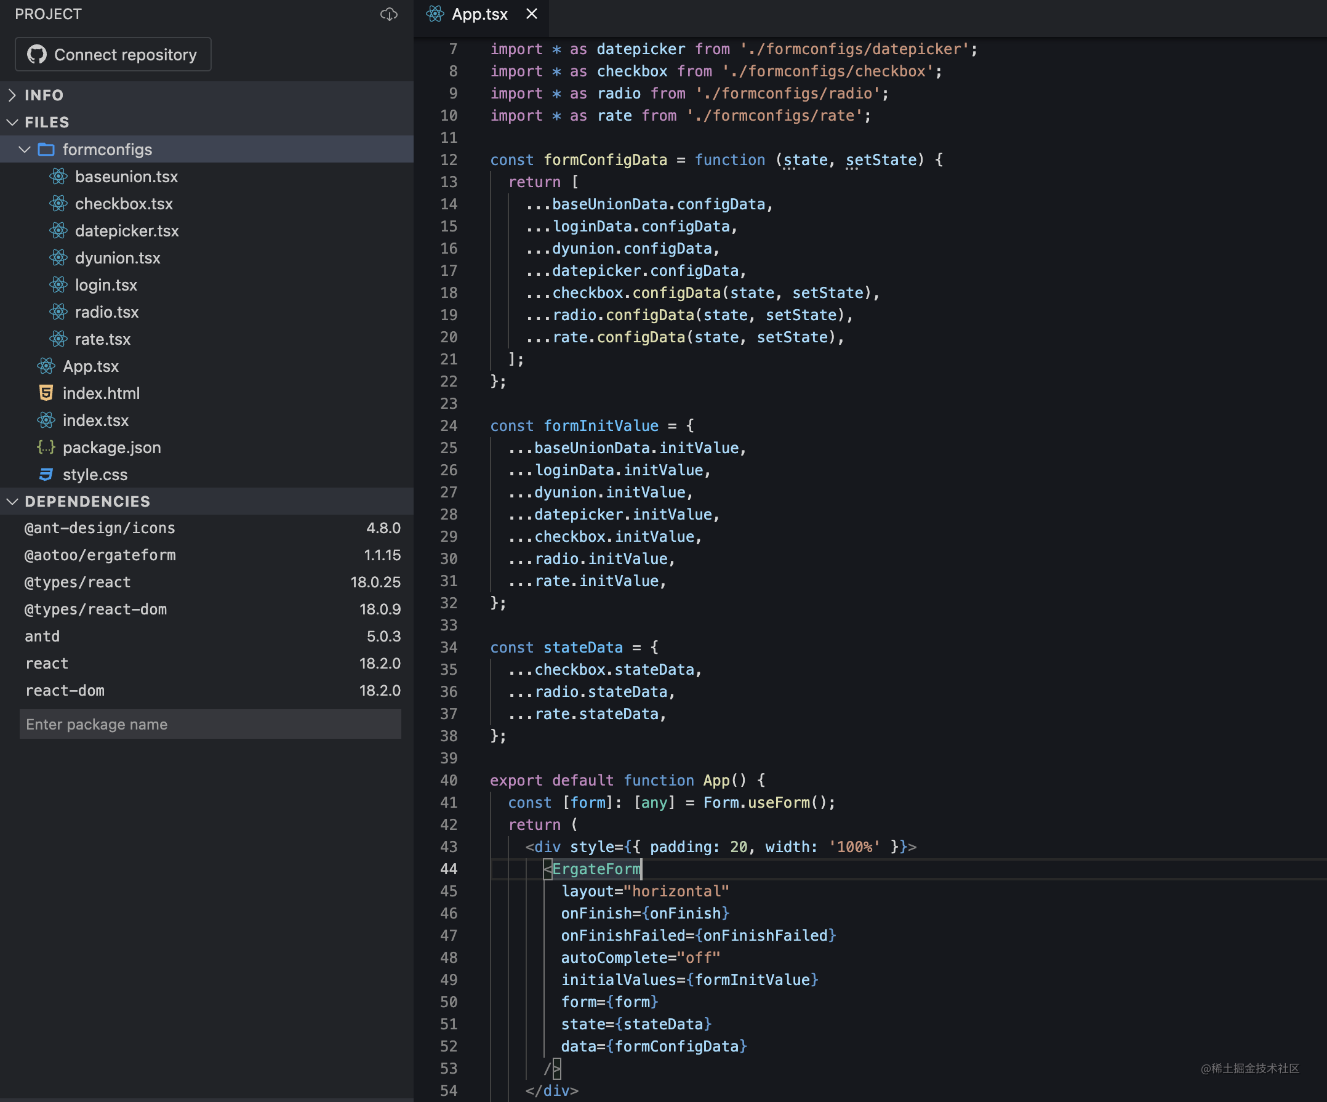This screenshot has height=1102, width=1327.
Task: Click autoComplete="off" on line 48
Action: [641, 958]
